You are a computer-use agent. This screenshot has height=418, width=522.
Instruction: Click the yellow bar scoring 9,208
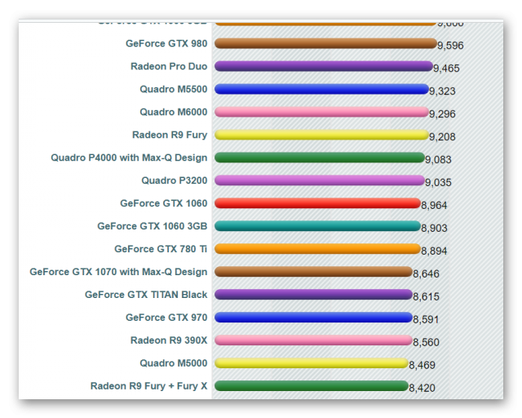(x=321, y=135)
